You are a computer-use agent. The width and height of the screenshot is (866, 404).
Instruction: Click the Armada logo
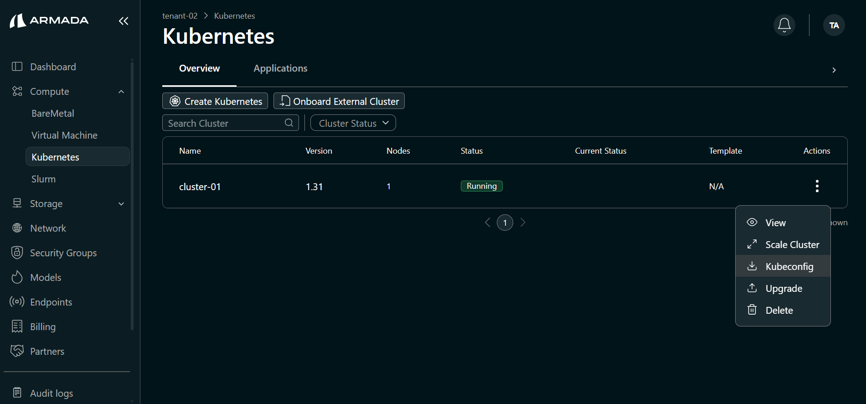49,21
